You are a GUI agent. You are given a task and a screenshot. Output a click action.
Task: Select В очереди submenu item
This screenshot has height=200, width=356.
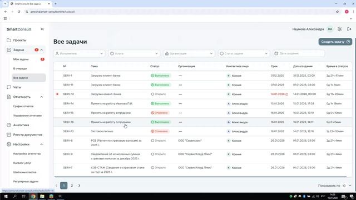(x=20, y=68)
